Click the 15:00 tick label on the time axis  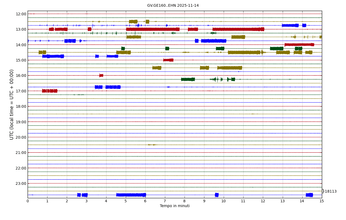pos(21,60)
